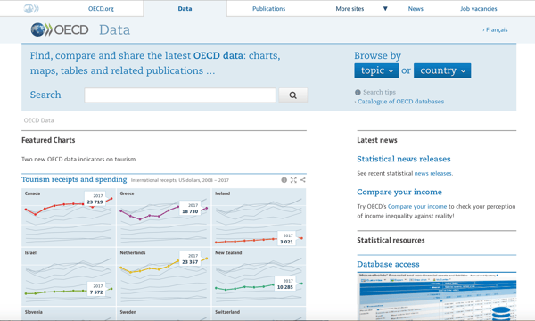Go to the News tab
The width and height of the screenshot is (535, 321).
[416, 9]
